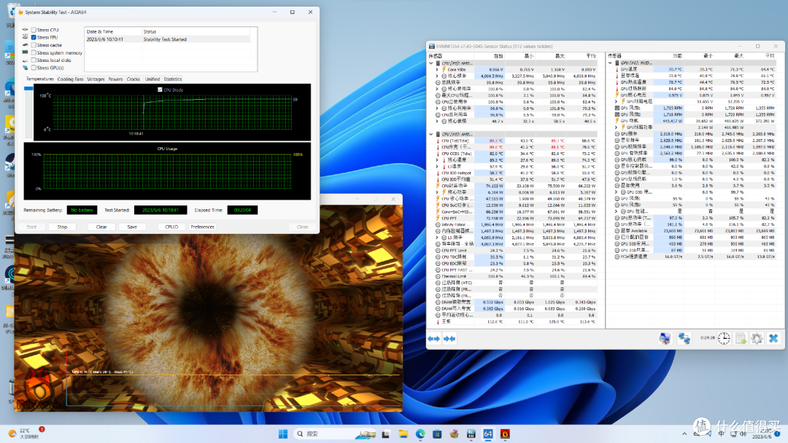
Task: Collapse the GPU sensor group
Action: click(x=610, y=63)
